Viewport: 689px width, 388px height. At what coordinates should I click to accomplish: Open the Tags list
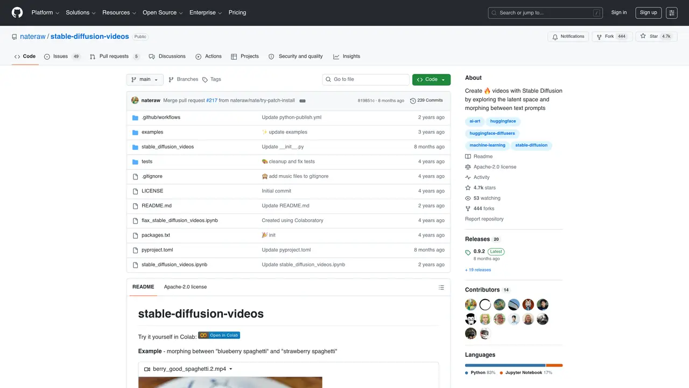point(212,79)
